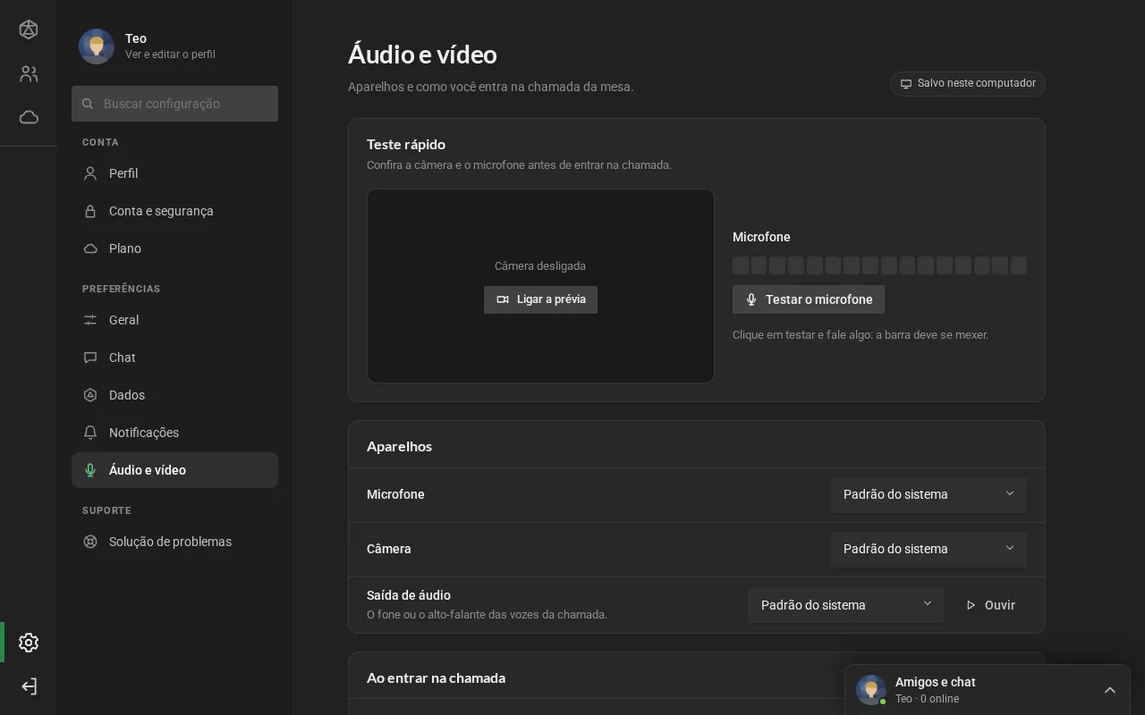Click the logout icon in the left rail
The height and width of the screenshot is (715, 1145).
click(x=29, y=686)
